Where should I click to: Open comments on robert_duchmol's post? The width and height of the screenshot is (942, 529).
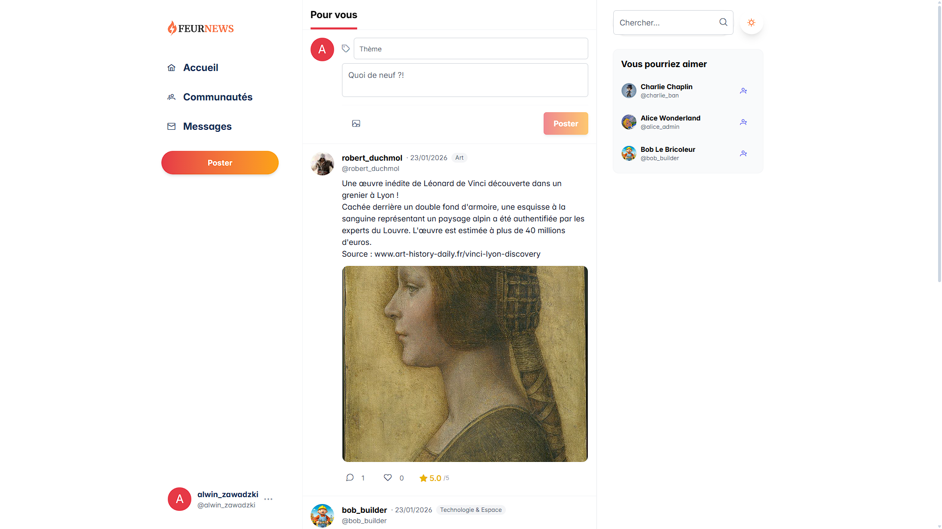pos(349,478)
